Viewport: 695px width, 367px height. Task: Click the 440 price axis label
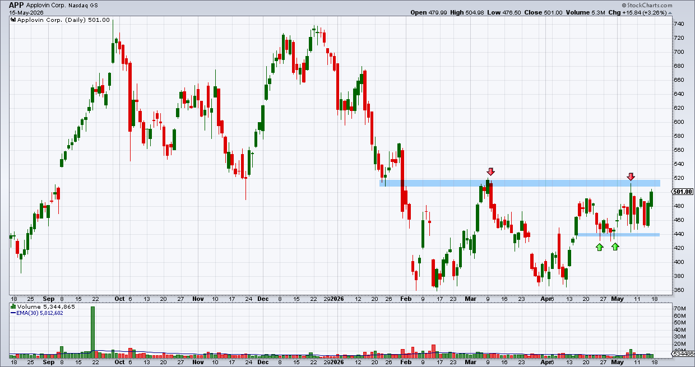coord(679,234)
